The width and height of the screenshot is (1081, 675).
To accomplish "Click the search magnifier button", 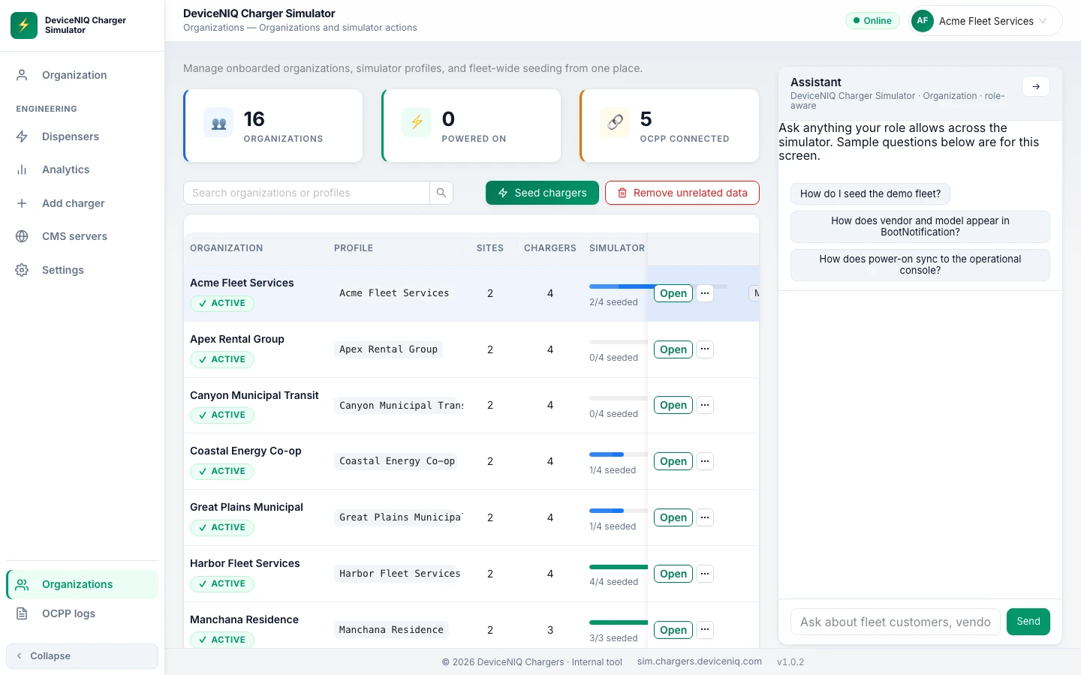I will click(441, 193).
